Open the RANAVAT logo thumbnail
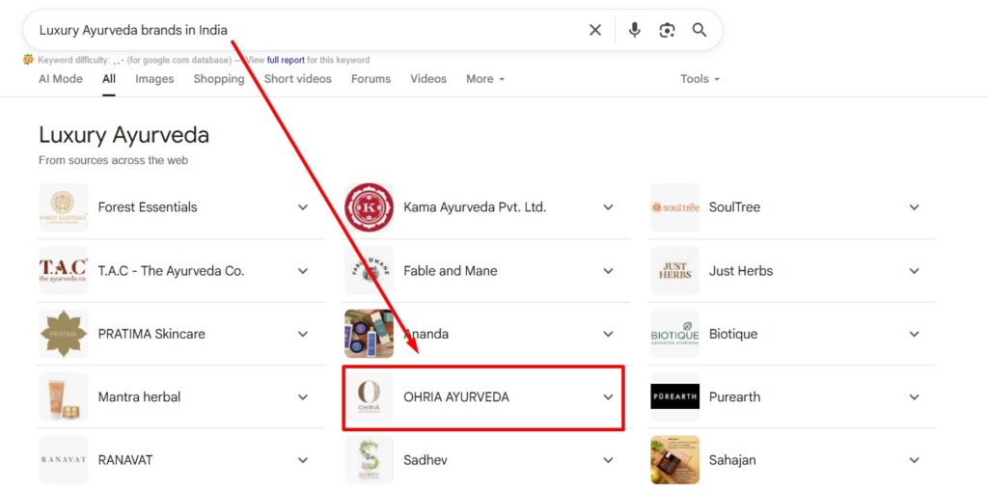Viewport: 988px width, 491px height. click(63, 459)
